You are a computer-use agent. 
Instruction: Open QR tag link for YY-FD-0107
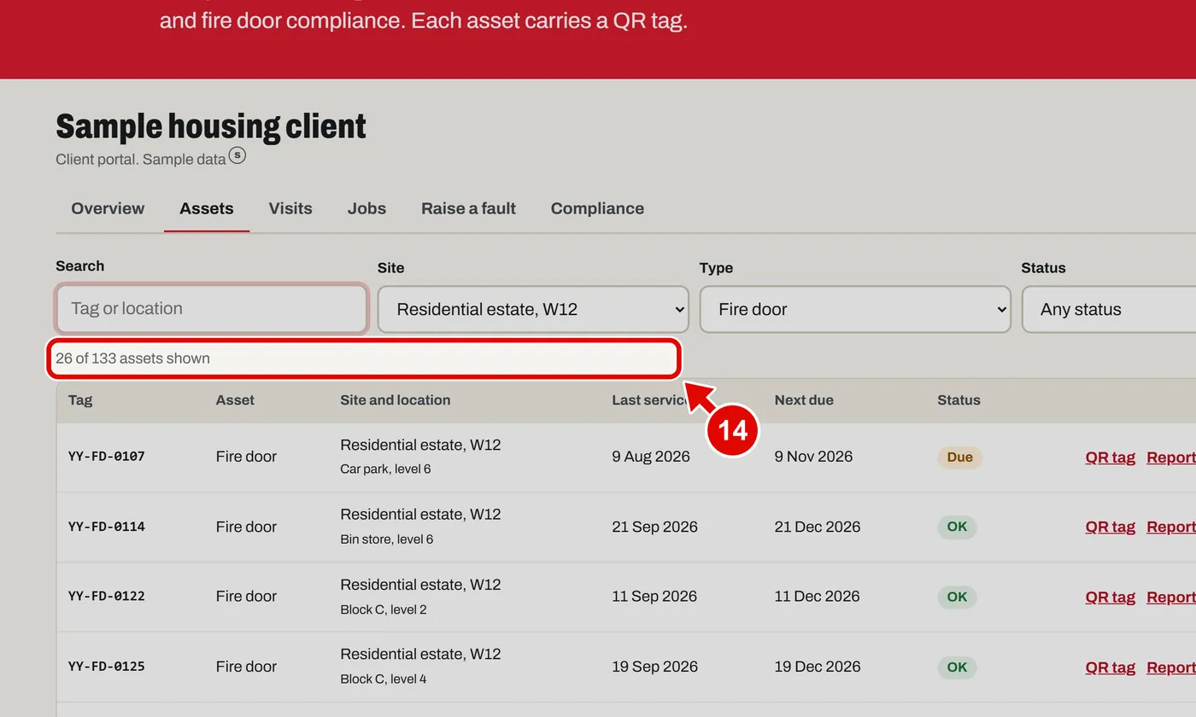pyautogui.click(x=1110, y=457)
